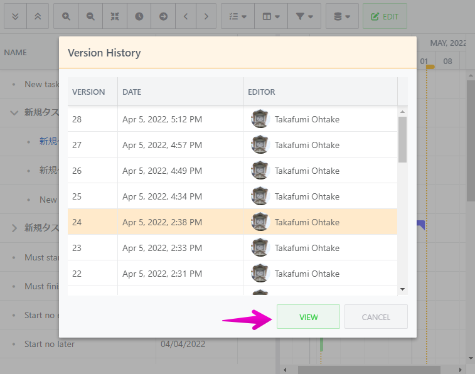Click the circled right-arrow toolbar icon
This screenshot has width=475, height=374.
163,16
